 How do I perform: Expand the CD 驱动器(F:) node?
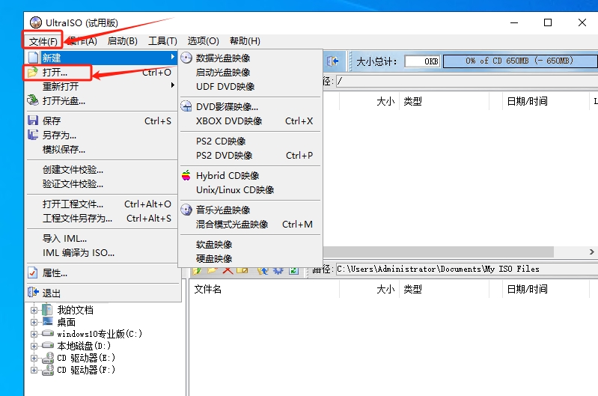coord(34,370)
